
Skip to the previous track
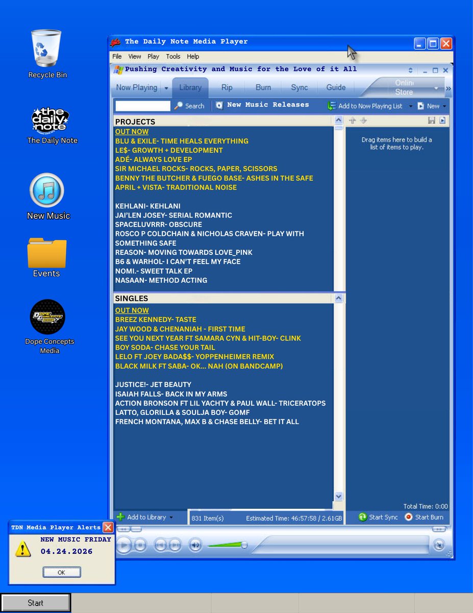(x=160, y=546)
